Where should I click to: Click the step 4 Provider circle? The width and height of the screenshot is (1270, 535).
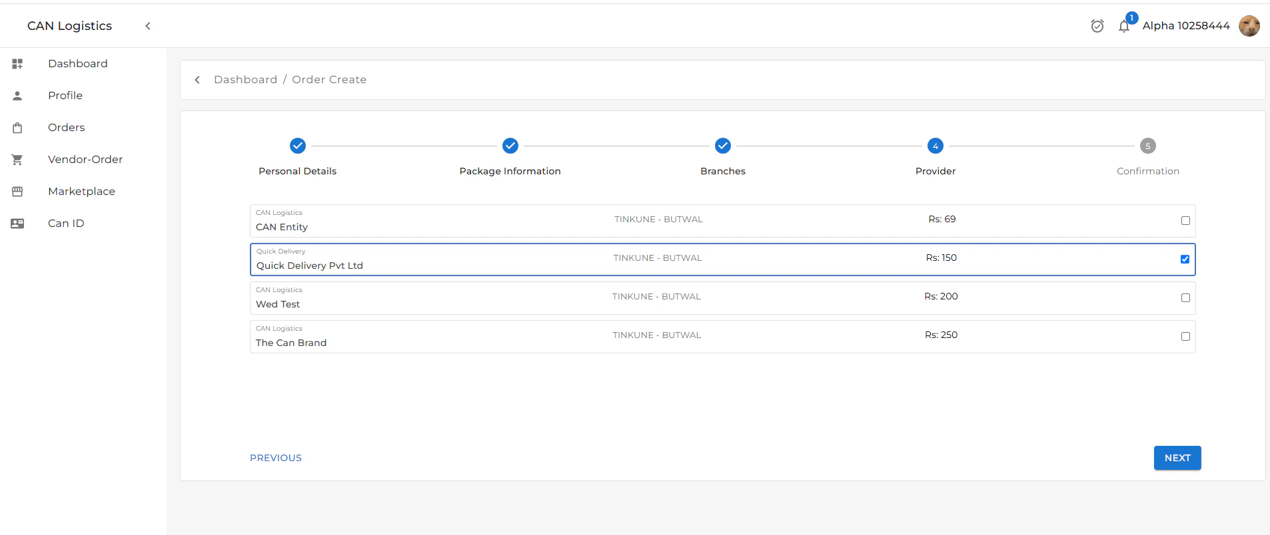[936, 146]
